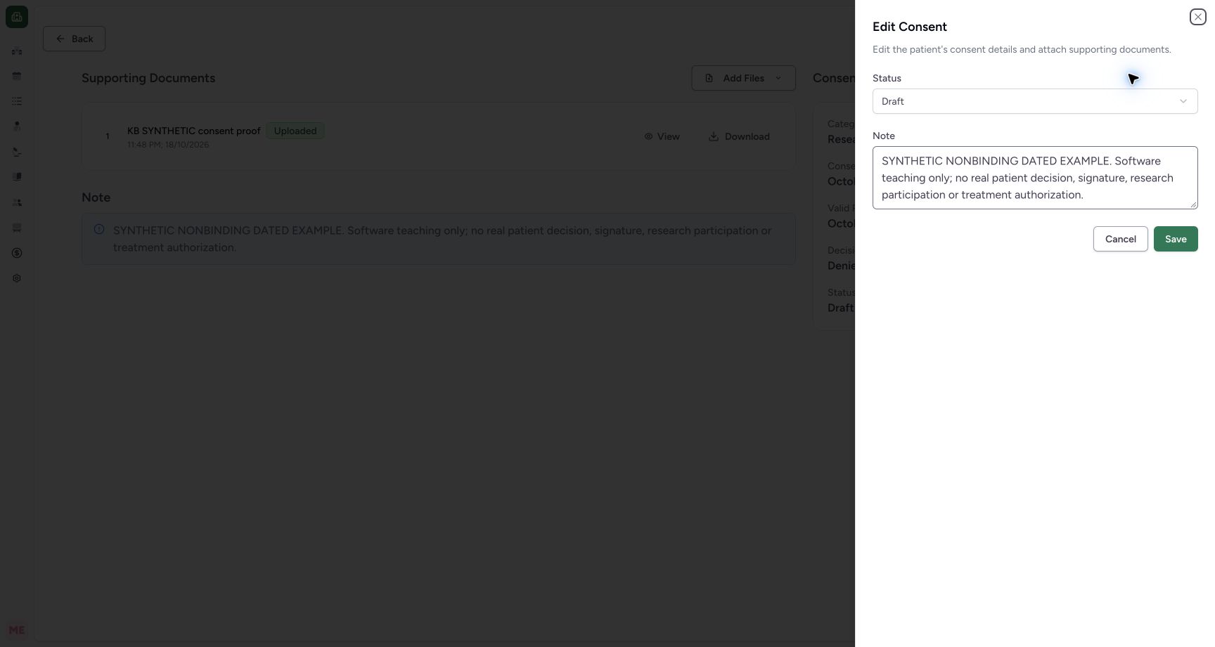1215x647 pixels.
Task: Click the info icon beside the note
Action: pos(99,230)
